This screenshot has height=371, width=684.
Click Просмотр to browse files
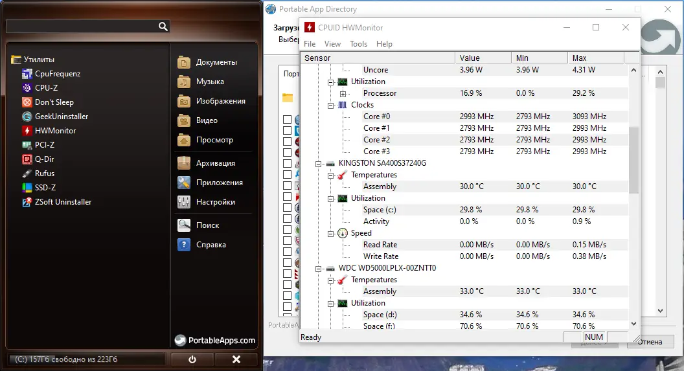(x=205, y=140)
